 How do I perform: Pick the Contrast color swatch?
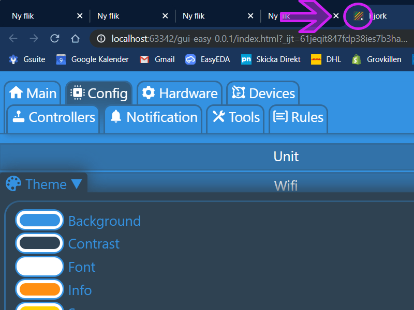click(x=40, y=243)
